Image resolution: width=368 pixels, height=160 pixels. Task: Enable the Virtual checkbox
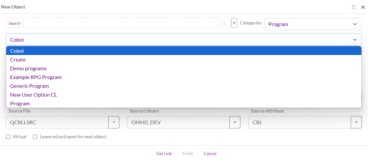(8, 137)
